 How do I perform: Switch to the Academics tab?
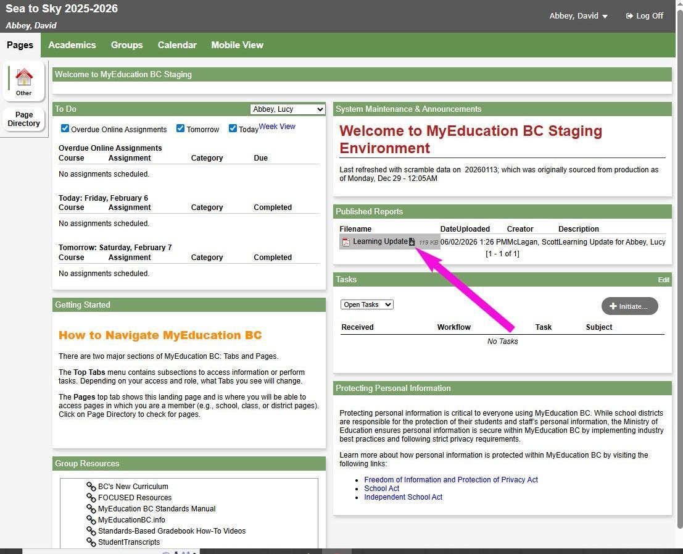72,45
